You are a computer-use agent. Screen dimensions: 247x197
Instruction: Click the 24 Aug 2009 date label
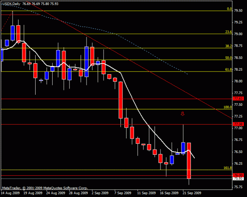pos(56,193)
